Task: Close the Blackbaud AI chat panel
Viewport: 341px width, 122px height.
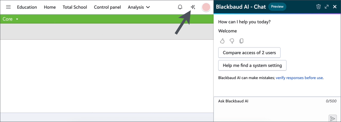Action: pyautogui.click(x=335, y=7)
